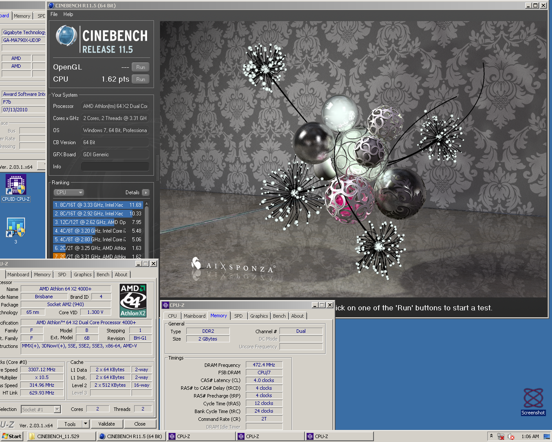Click the red shield security tray icon
The height and width of the screenshot is (442, 552).
click(511, 436)
